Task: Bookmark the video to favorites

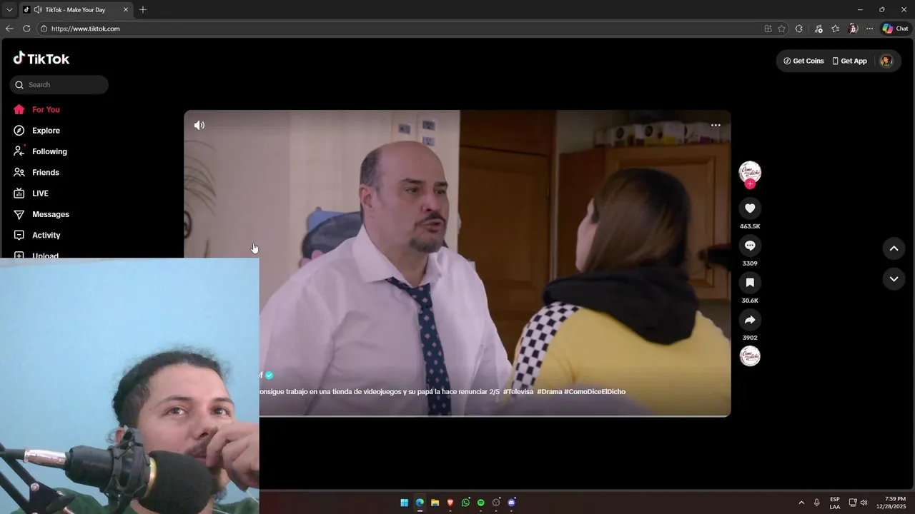Action: pos(750,283)
